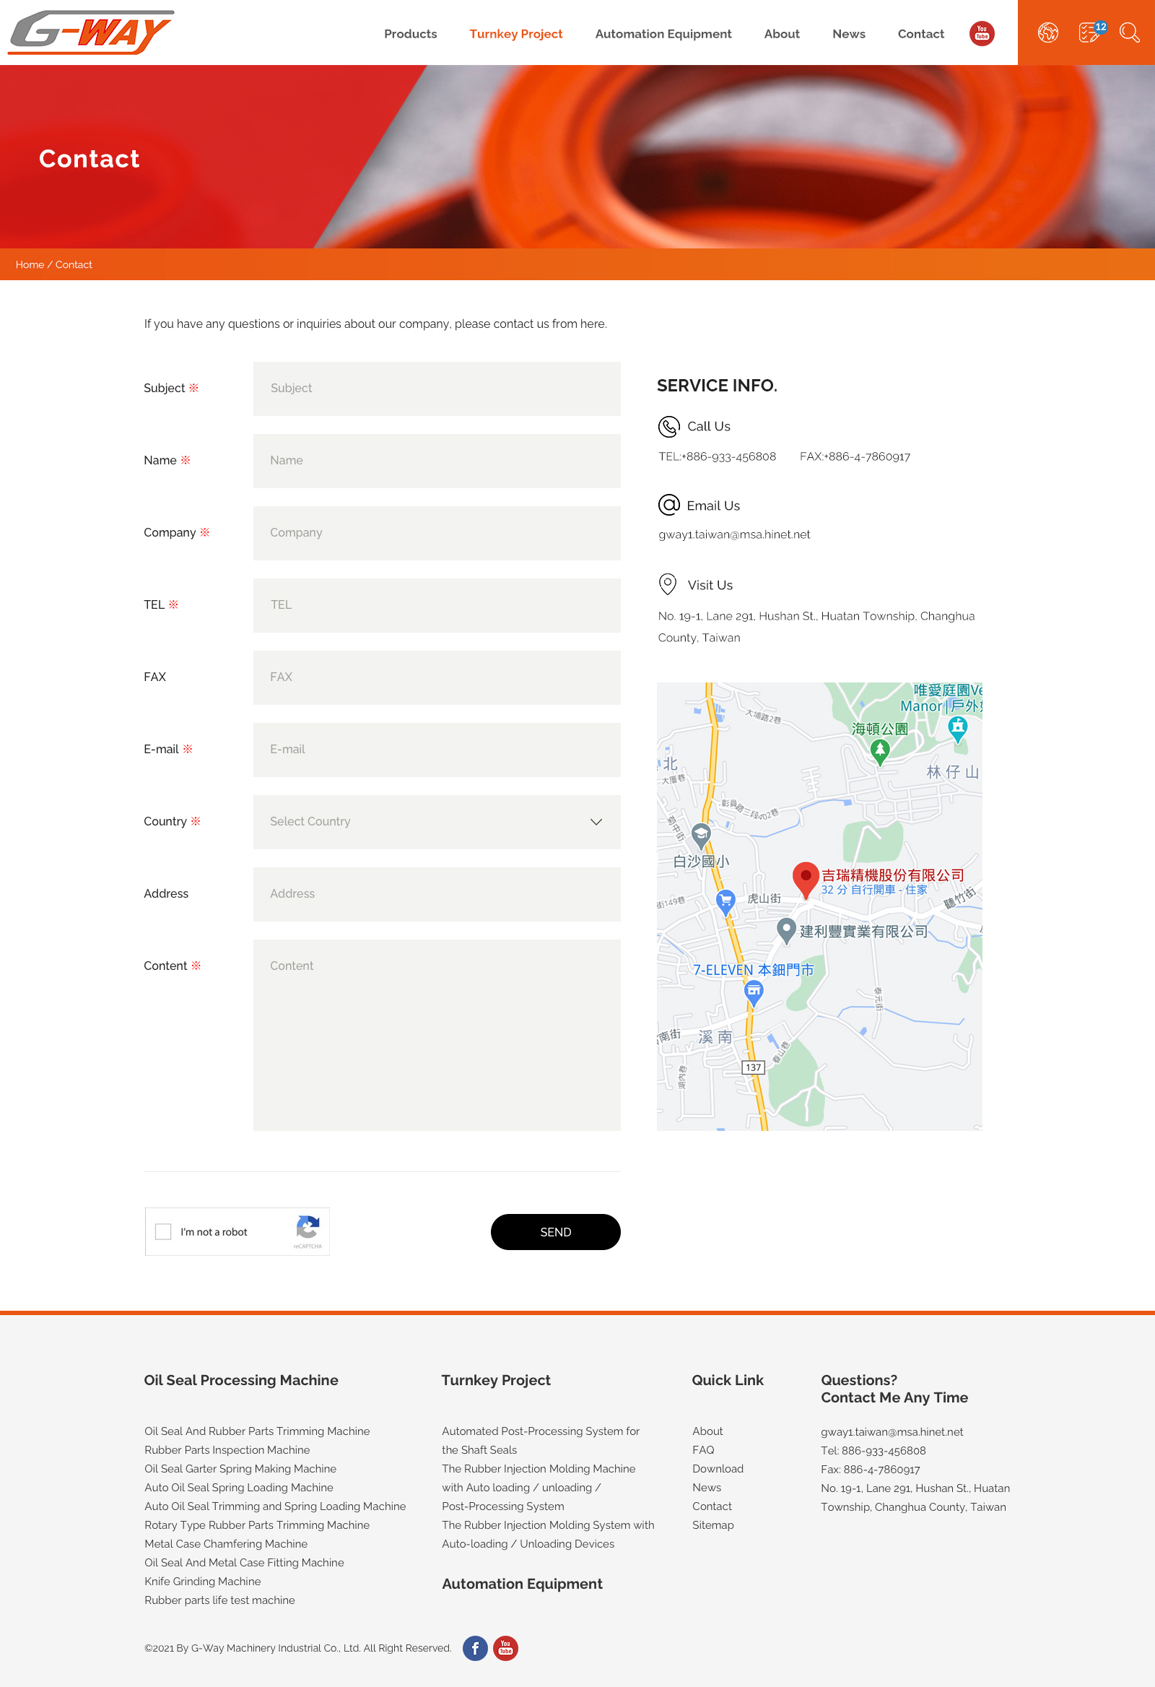Open the YouTube icon in header
This screenshot has height=1687, width=1155.
tap(982, 33)
